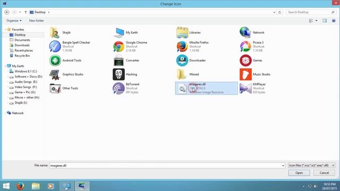The width and height of the screenshot is (340, 191).
Task: Go up one folder level arrow
Action: 25,12
